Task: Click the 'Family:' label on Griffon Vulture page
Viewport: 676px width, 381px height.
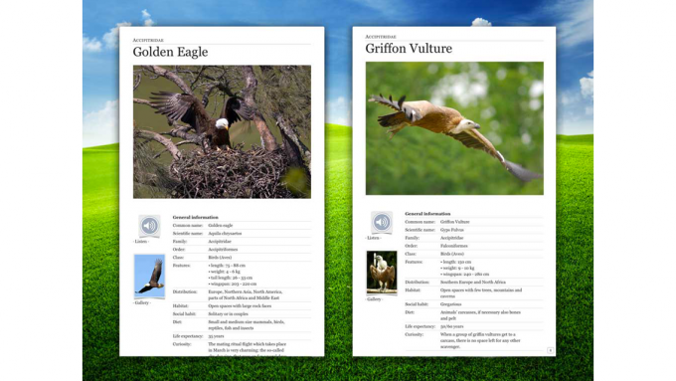Action: click(413, 238)
